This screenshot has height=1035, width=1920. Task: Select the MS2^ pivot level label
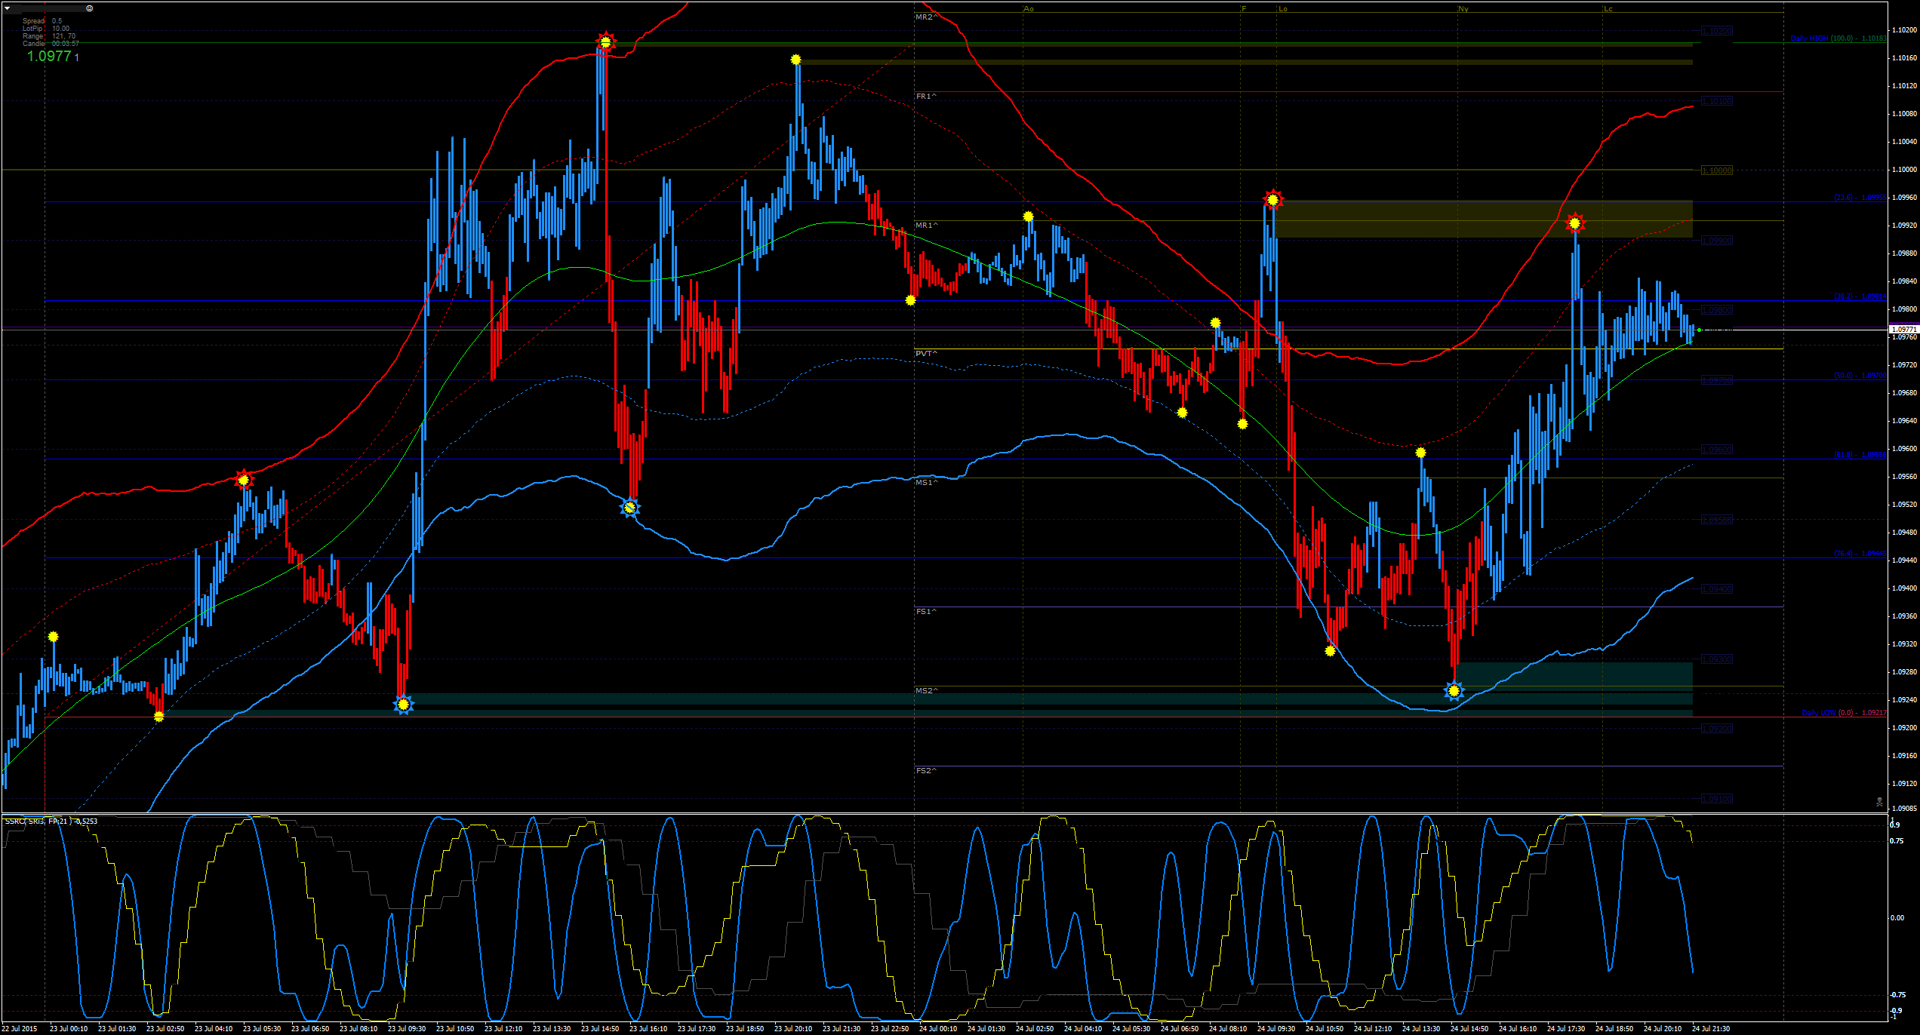click(927, 691)
